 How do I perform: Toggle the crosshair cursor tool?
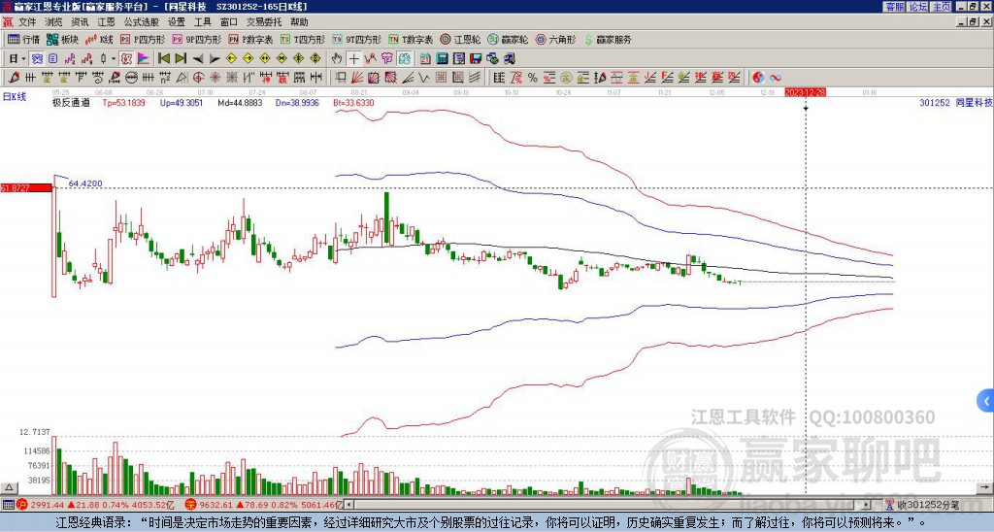pyautogui.click(x=353, y=58)
